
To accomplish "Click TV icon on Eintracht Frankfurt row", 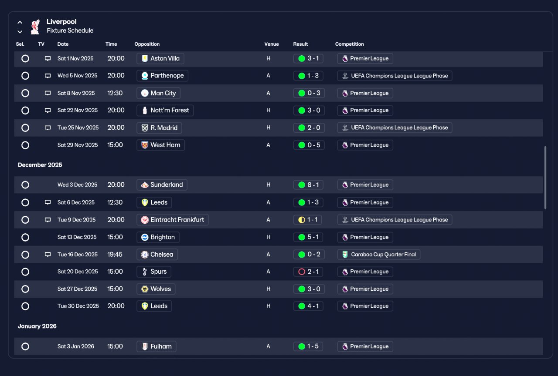I will pyautogui.click(x=48, y=220).
